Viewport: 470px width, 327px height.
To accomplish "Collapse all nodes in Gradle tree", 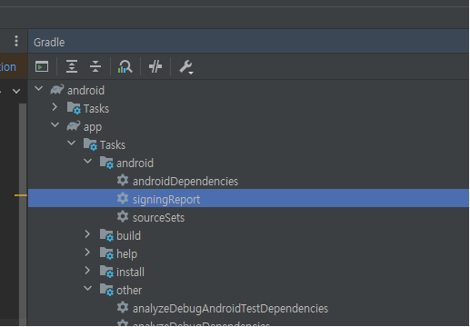I will tap(95, 66).
